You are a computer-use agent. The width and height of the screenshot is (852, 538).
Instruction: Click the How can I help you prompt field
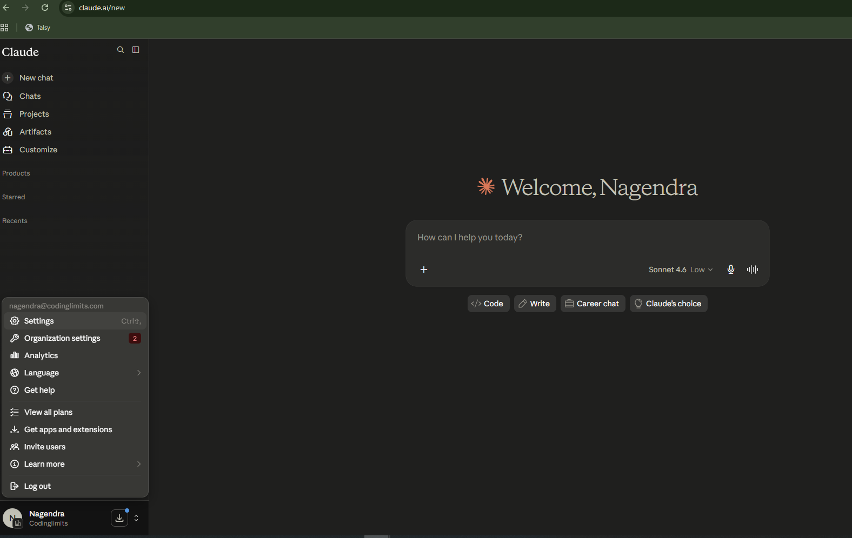pyautogui.click(x=587, y=238)
